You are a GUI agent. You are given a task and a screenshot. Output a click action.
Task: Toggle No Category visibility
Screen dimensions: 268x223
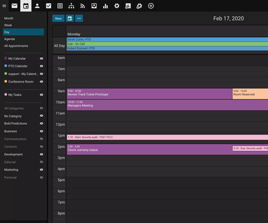coord(41,116)
